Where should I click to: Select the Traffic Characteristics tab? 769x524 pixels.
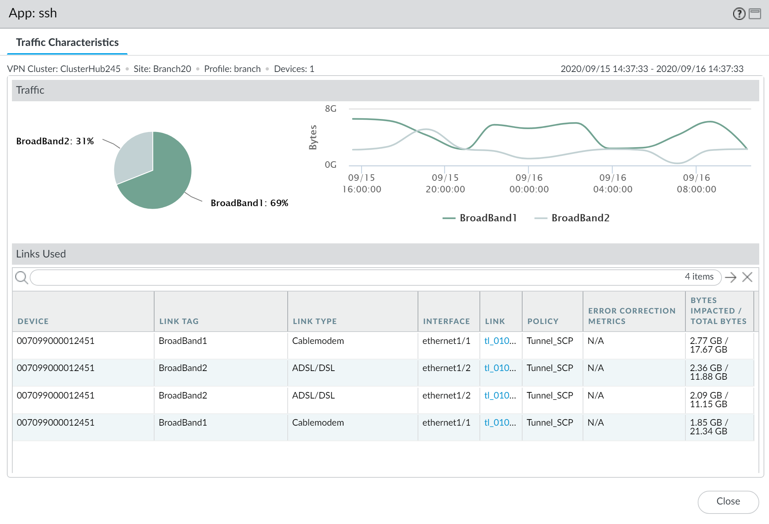67,42
